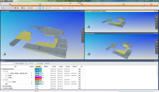Image resolution: width=159 pixels, height=92 pixels.
Task: Click the filter funnel icon in schedule panel
Action: (x=29, y=63)
